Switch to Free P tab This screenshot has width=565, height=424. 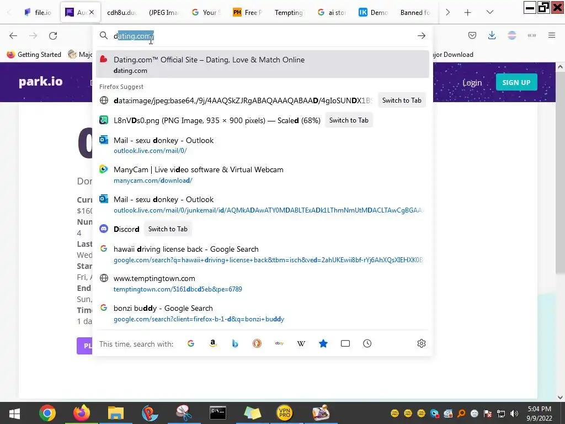point(247,13)
